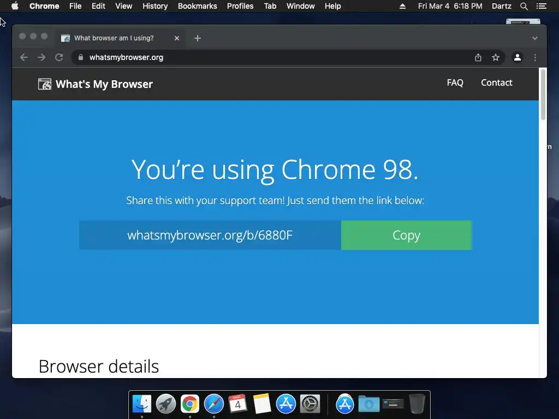Open the Edit menu
Image resolution: width=559 pixels, height=419 pixels.
coord(98,6)
